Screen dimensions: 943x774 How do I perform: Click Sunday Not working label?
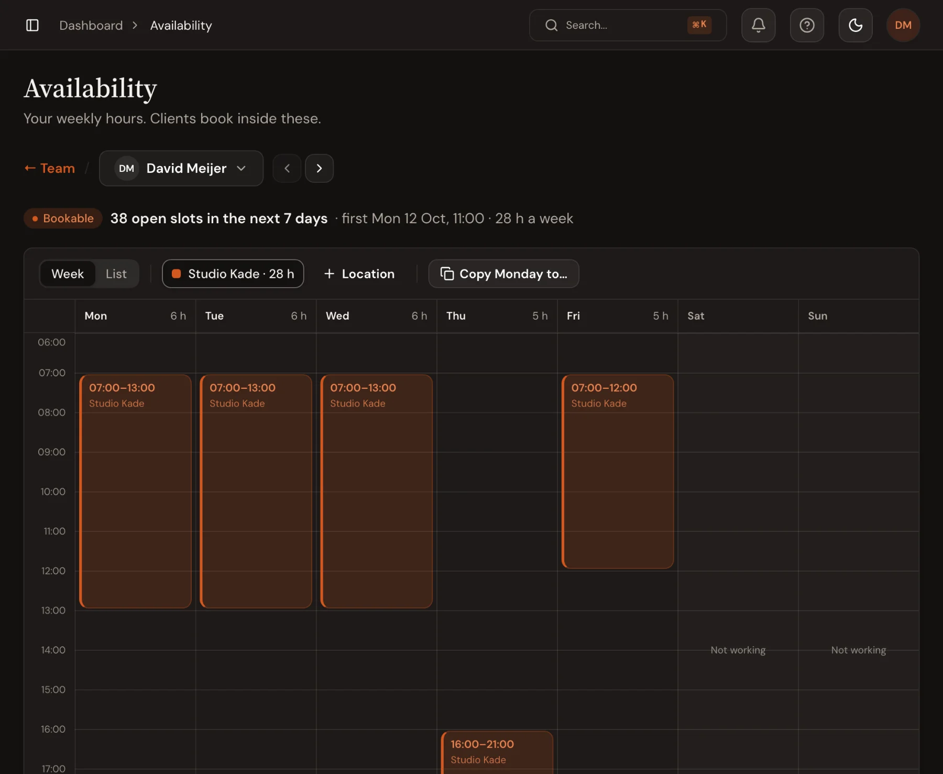pyautogui.click(x=859, y=650)
